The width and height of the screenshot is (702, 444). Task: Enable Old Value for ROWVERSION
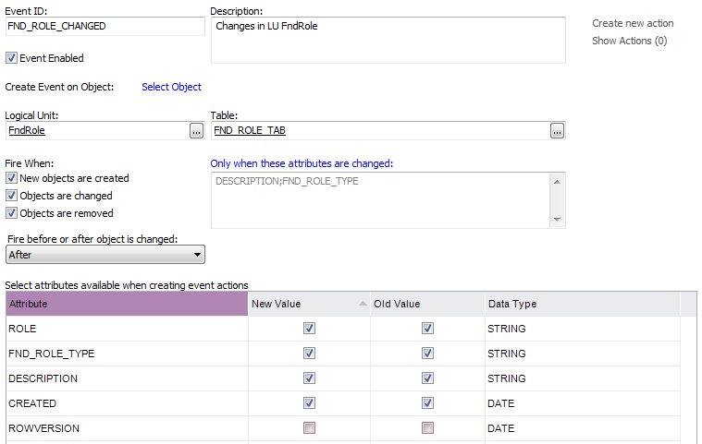point(427,428)
